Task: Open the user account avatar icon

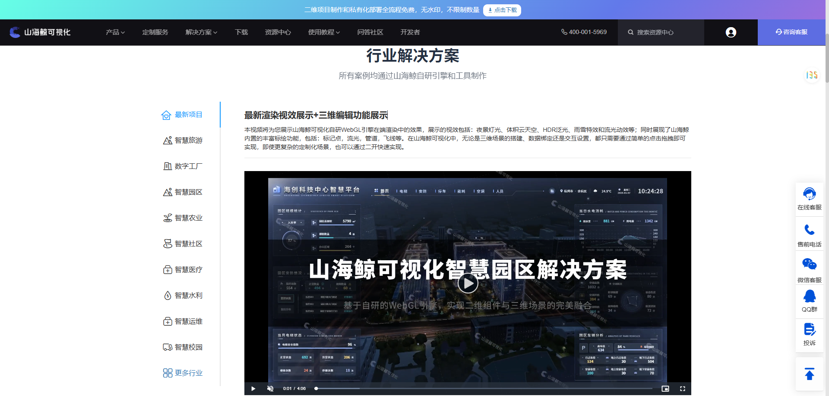Action: coord(731,32)
